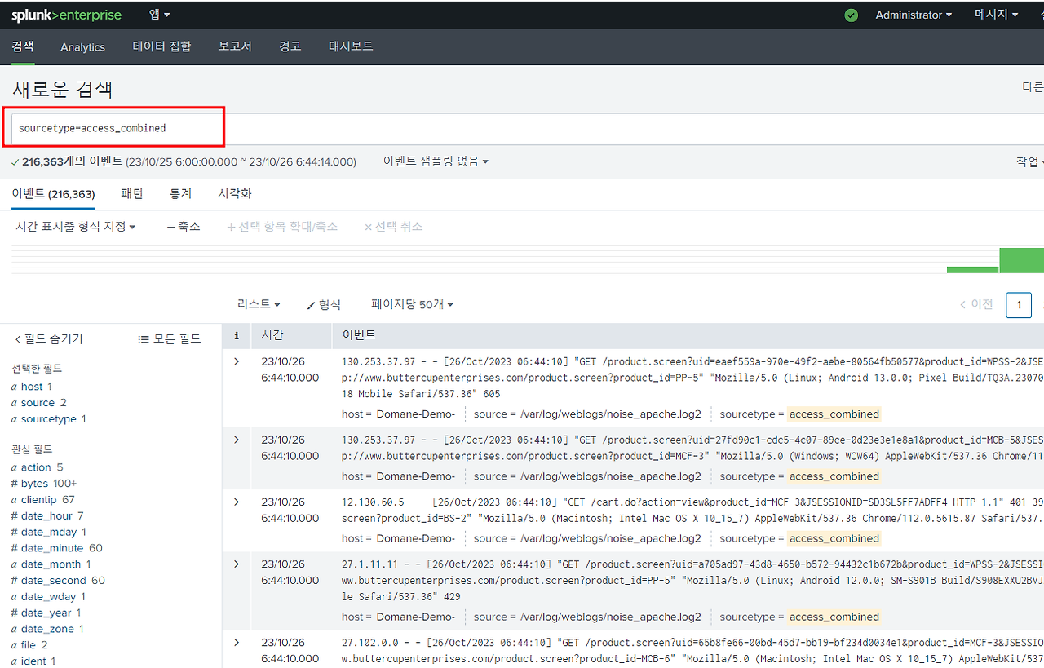Click the green health status check icon
Viewport: 1044px width, 668px height.
point(852,15)
